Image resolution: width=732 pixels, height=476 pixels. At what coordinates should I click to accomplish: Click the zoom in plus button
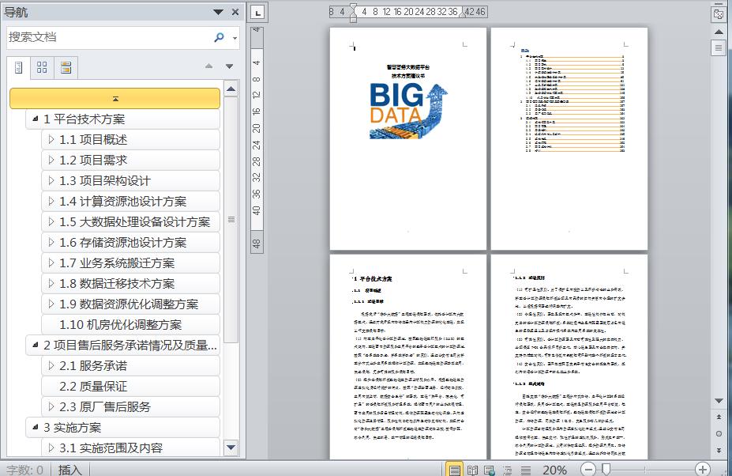click(703, 469)
